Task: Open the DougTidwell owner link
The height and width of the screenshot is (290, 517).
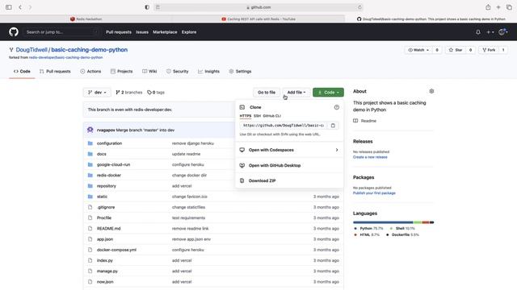Action: coord(32,50)
